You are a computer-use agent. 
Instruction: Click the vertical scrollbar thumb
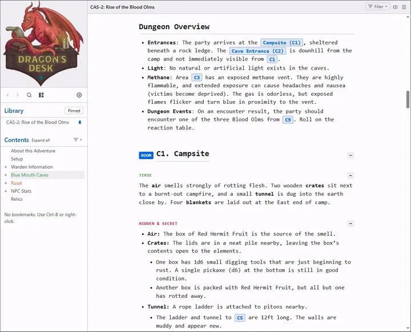point(408,99)
